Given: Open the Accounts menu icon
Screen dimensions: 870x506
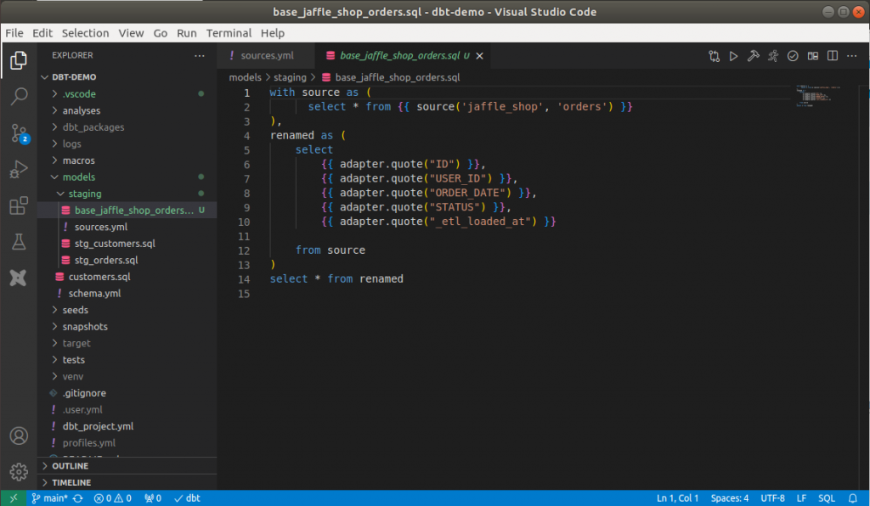Looking at the screenshot, I should (19, 436).
